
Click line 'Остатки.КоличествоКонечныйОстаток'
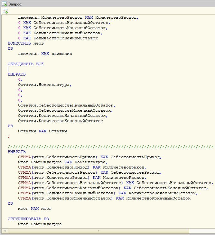tap(61, 121)
